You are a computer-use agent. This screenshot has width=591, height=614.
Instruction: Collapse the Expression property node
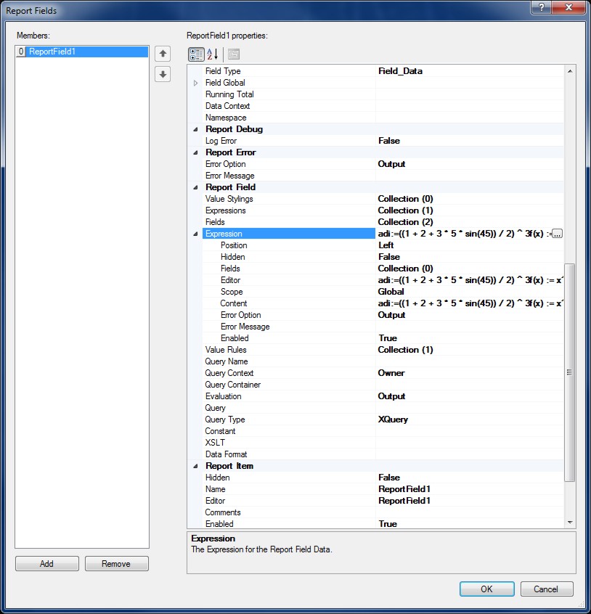(x=195, y=234)
